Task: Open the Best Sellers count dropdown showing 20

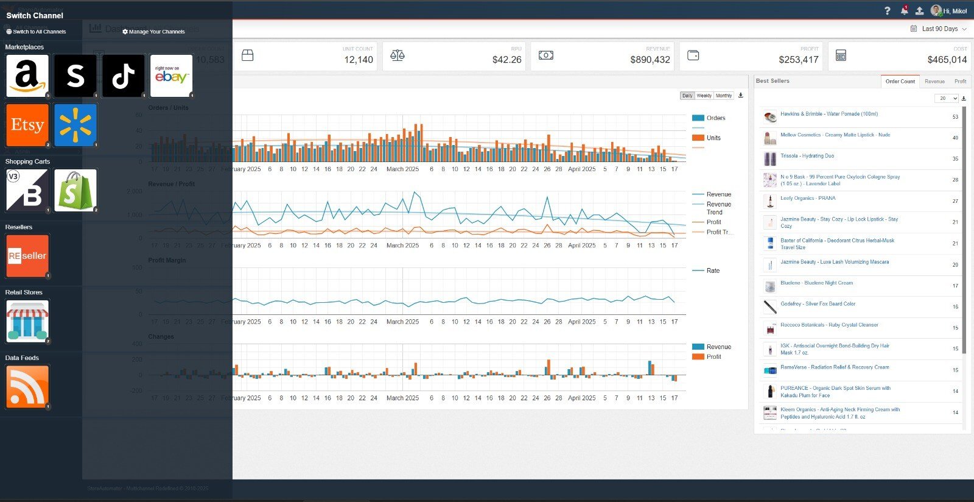Action: (x=947, y=98)
